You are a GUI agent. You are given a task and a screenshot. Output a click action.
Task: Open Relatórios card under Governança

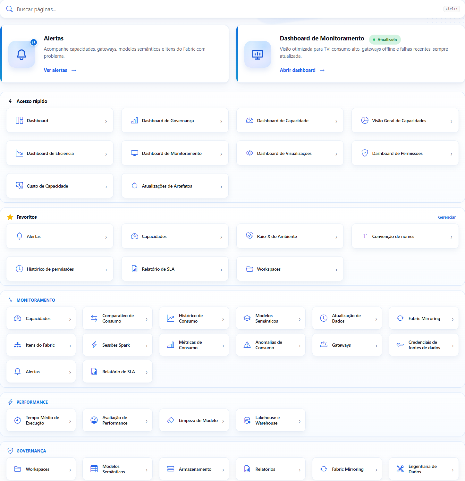(x=271, y=469)
